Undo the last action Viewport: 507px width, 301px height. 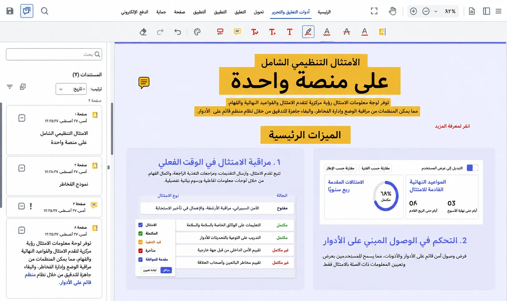[x=178, y=32]
